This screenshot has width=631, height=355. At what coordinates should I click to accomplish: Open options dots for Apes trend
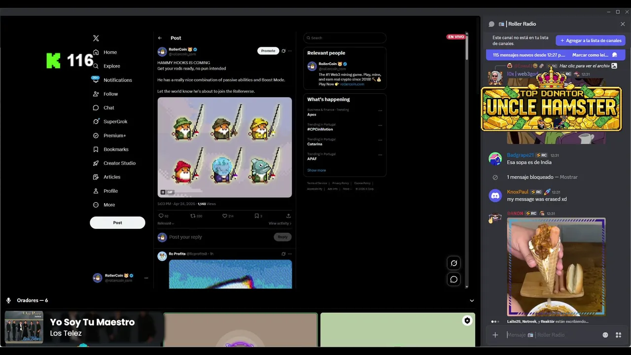tap(380, 111)
